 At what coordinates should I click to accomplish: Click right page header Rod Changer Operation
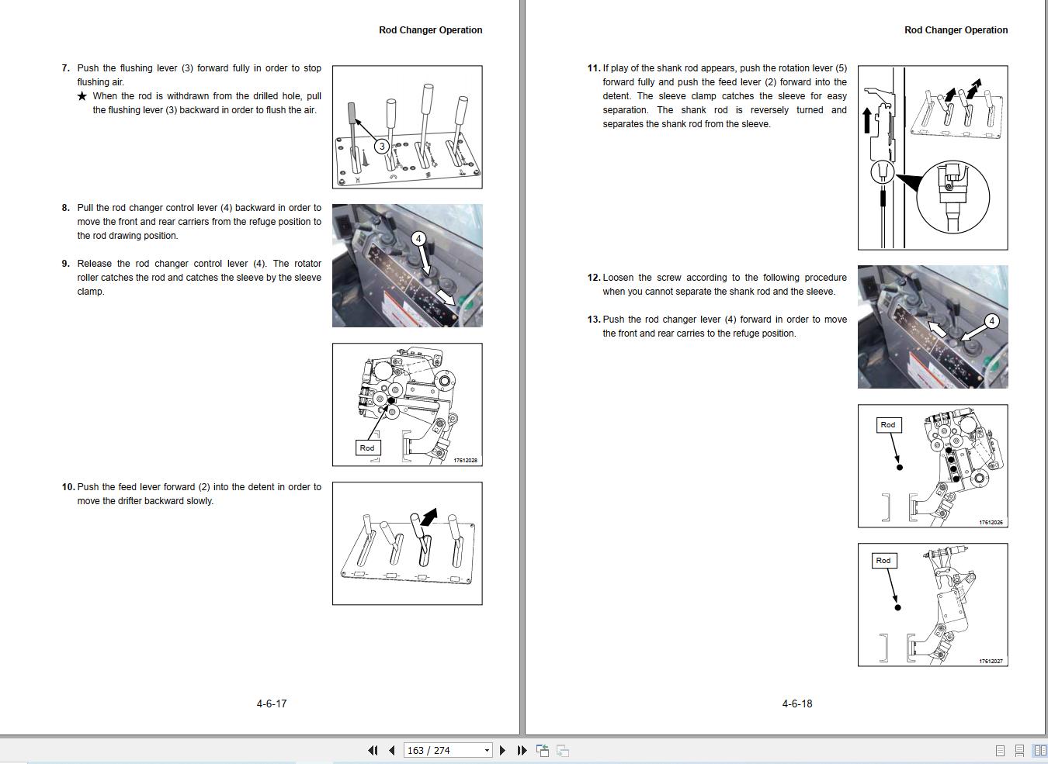[x=956, y=30]
